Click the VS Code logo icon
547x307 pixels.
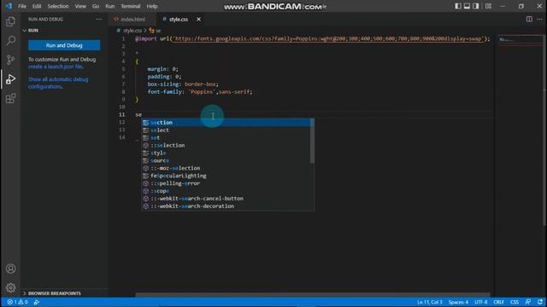pos(9,6)
